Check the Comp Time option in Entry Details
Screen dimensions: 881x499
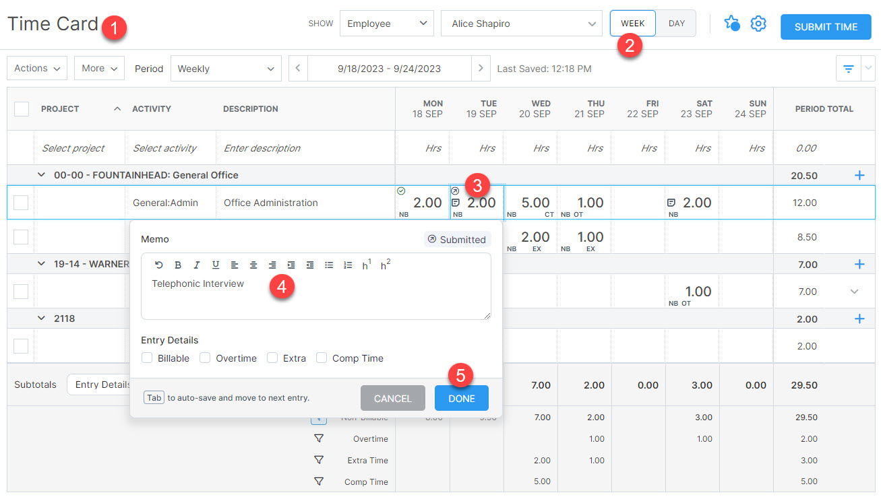(x=322, y=358)
